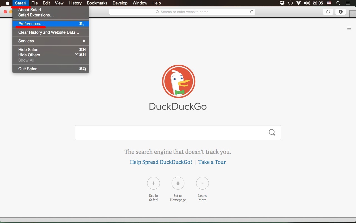This screenshot has width=356, height=223.
Task: Select Clear History and Website Data…
Action: (x=51, y=32)
